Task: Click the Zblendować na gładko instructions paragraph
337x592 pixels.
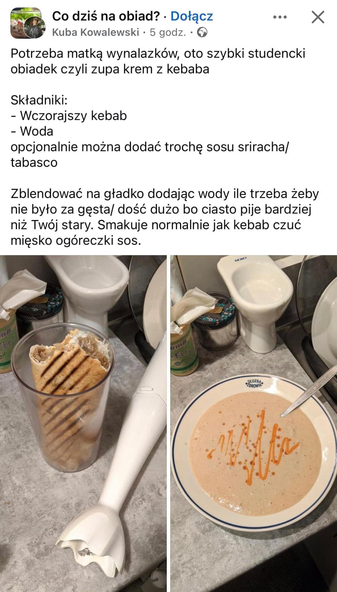Action: coord(165,217)
